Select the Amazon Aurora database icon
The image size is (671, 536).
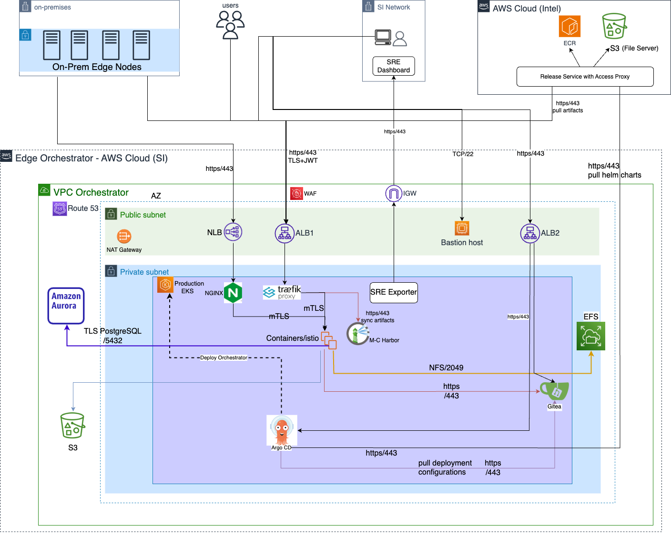tap(66, 306)
